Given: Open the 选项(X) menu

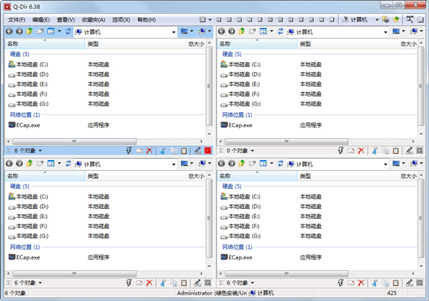Looking at the screenshot, I should tap(121, 20).
